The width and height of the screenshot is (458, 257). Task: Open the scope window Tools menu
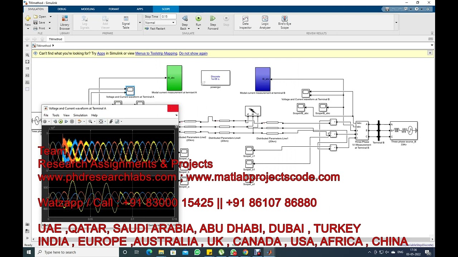[x=56, y=115]
